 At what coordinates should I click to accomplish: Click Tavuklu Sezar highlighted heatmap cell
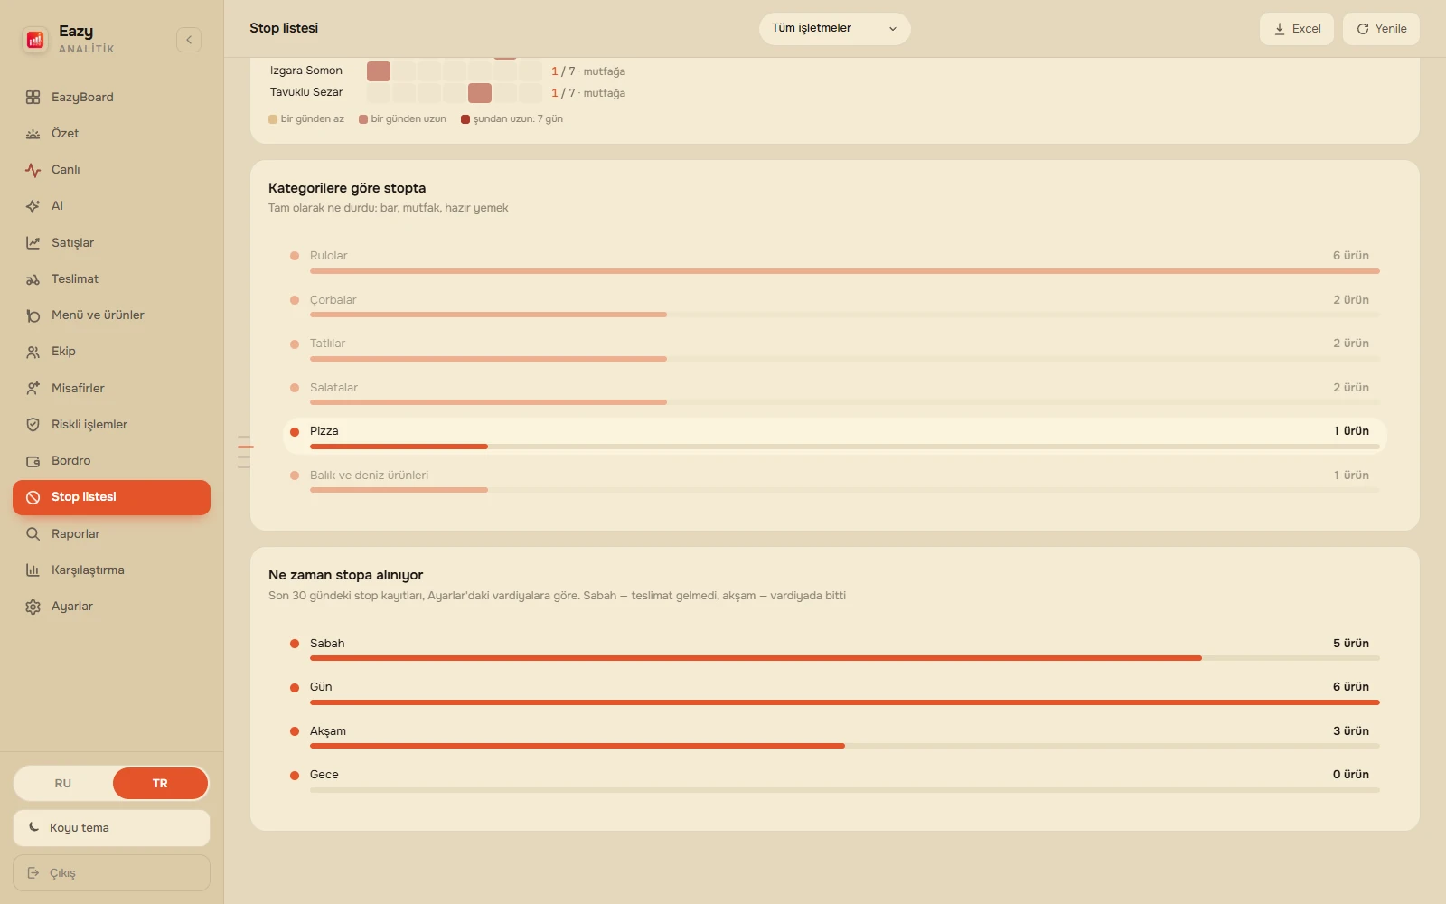coord(480,93)
